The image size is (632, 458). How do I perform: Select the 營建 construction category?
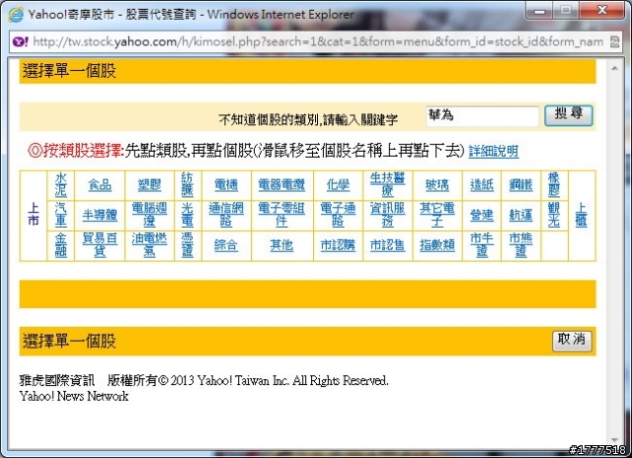482,215
